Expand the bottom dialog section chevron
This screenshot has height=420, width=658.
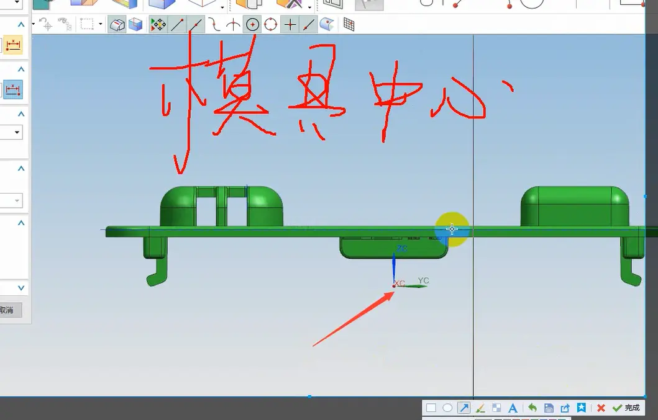[21, 288]
